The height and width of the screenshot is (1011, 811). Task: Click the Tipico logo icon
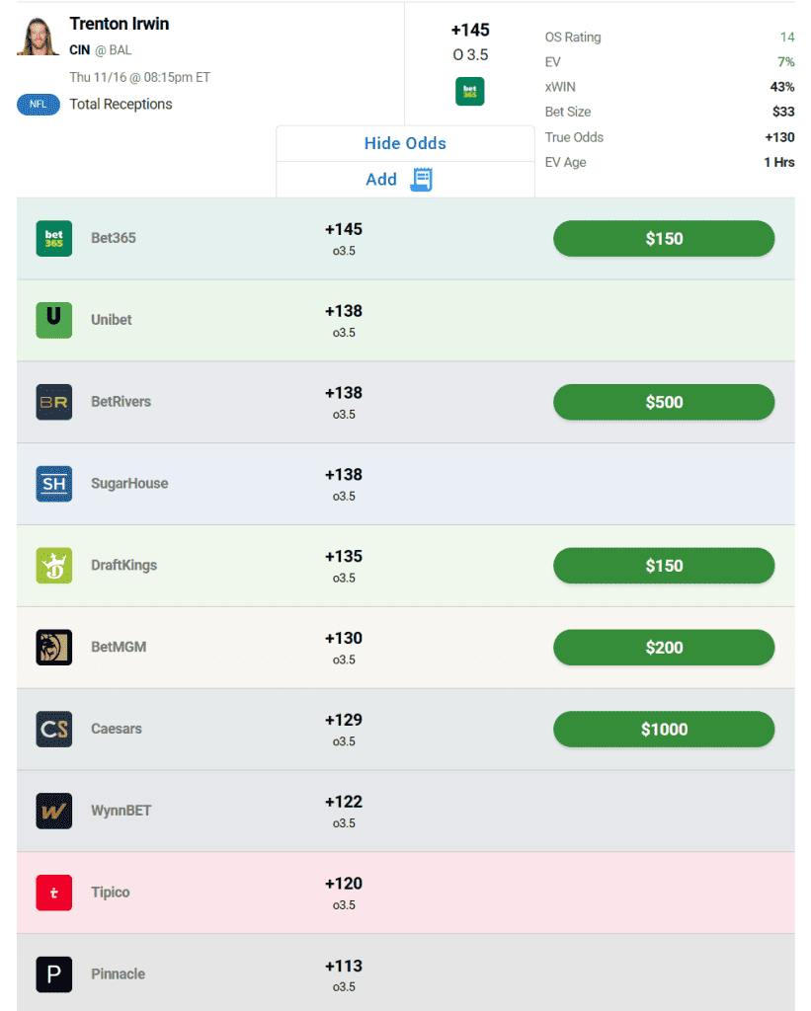53,893
